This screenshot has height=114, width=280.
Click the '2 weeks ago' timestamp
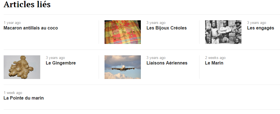215,58
